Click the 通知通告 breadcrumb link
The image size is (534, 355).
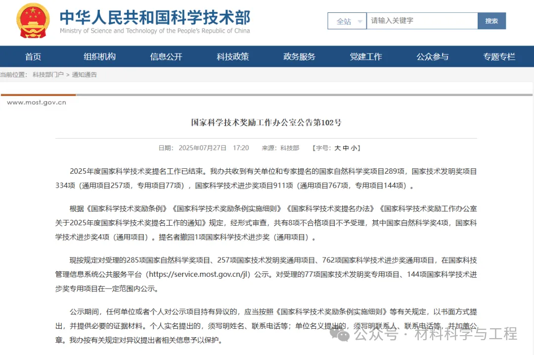85,75
